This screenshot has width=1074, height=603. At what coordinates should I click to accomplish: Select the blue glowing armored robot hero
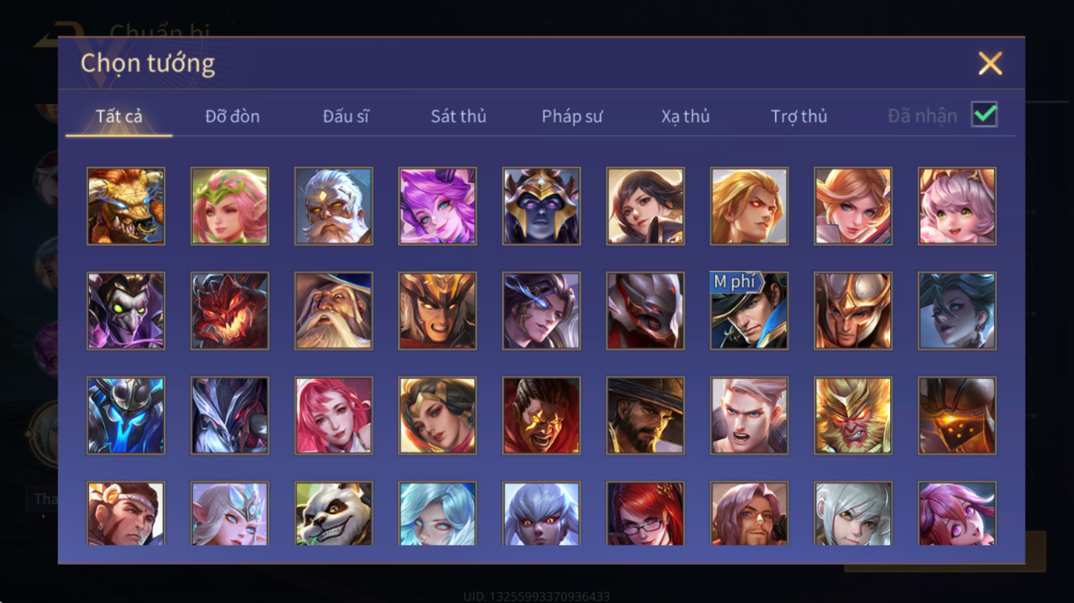126,415
